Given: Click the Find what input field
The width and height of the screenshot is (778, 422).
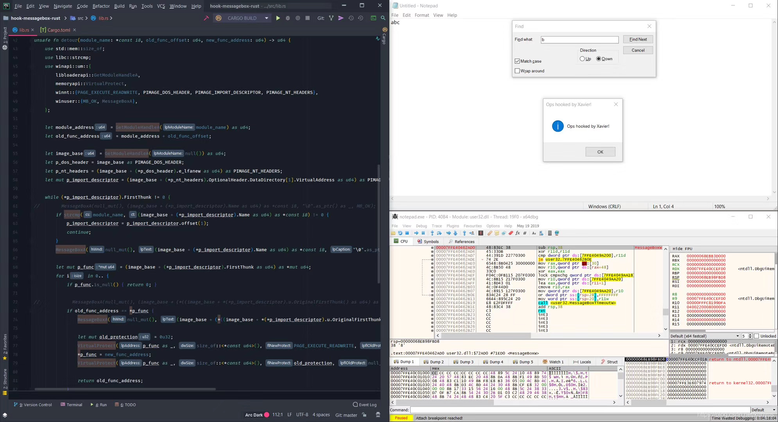Looking at the screenshot, I should (x=579, y=39).
